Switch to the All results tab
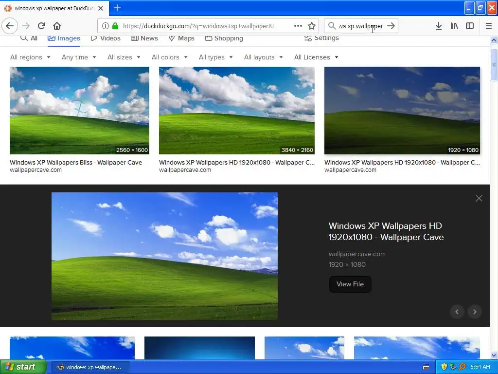Screen dimensions: 498x374 (x=29, y=38)
